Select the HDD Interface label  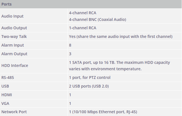click(x=15, y=66)
